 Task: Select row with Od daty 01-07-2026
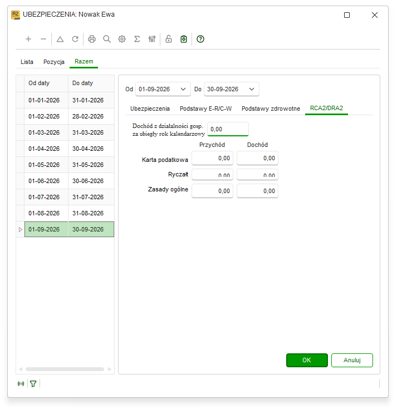(x=46, y=197)
